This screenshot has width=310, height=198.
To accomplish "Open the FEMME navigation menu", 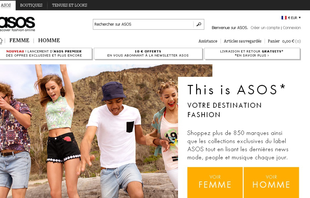I will [x=19, y=40].
